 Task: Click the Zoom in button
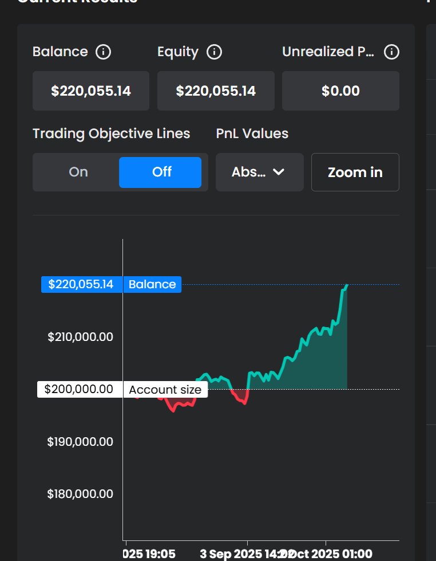click(355, 172)
